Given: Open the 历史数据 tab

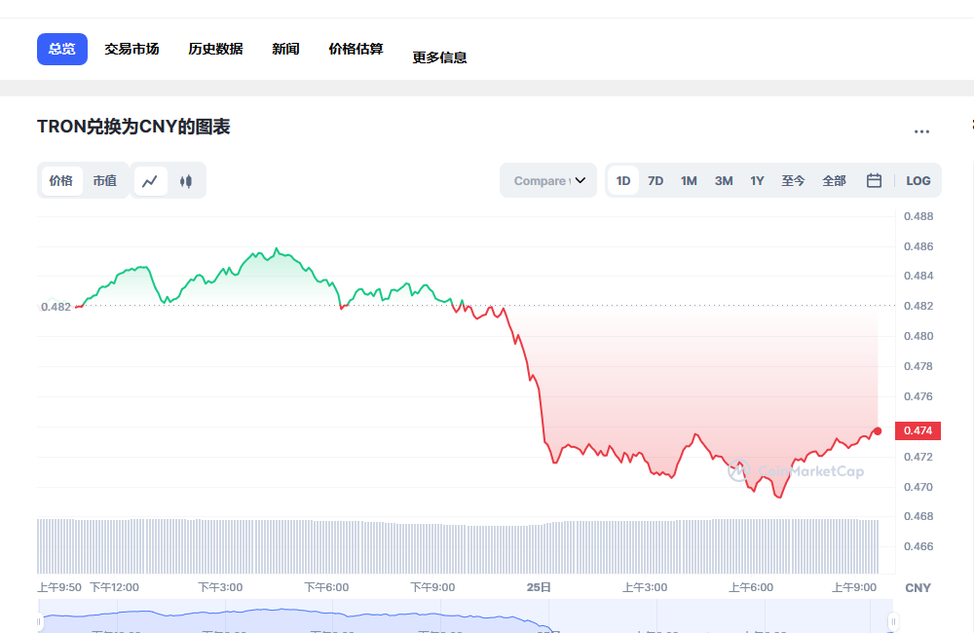Looking at the screenshot, I should click(x=215, y=49).
